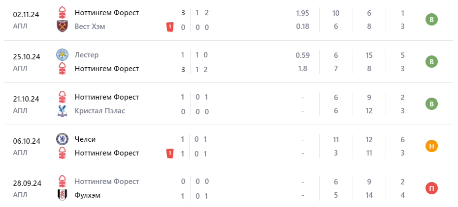The height and width of the screenshot is (207, 458).
Task: Open the Вест Хэм team link
Action: point(90,26)
